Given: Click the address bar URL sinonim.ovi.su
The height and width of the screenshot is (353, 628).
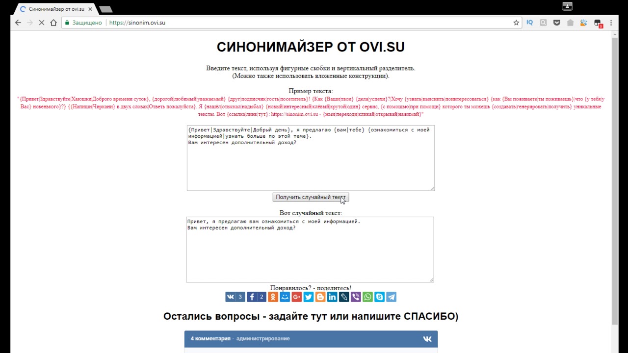Looking at the screenshot, I should (137, 23).
